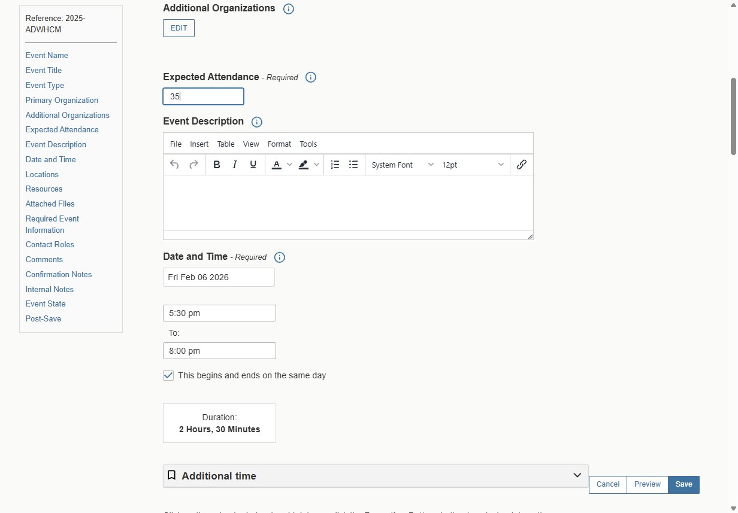Open the Format menu in editor
This screenshot has height=513, width=738.
point(279,144)
